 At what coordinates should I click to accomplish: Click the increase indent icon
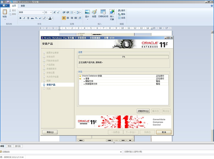click(x=68, y=12)
